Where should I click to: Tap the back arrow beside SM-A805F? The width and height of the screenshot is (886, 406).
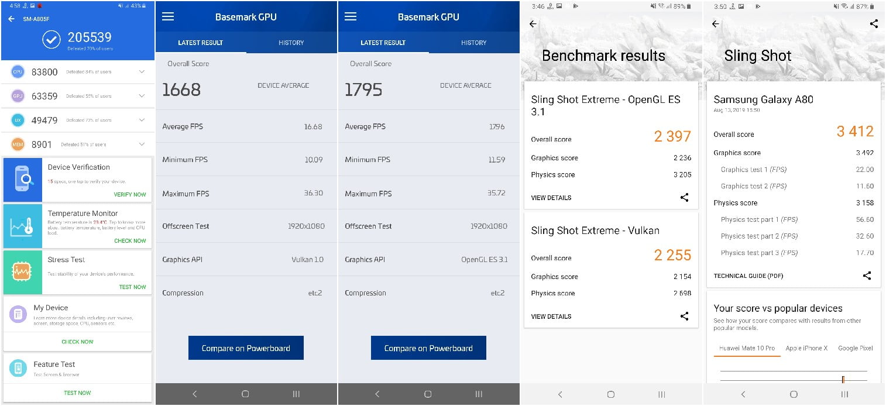click(x=11, y=19)
